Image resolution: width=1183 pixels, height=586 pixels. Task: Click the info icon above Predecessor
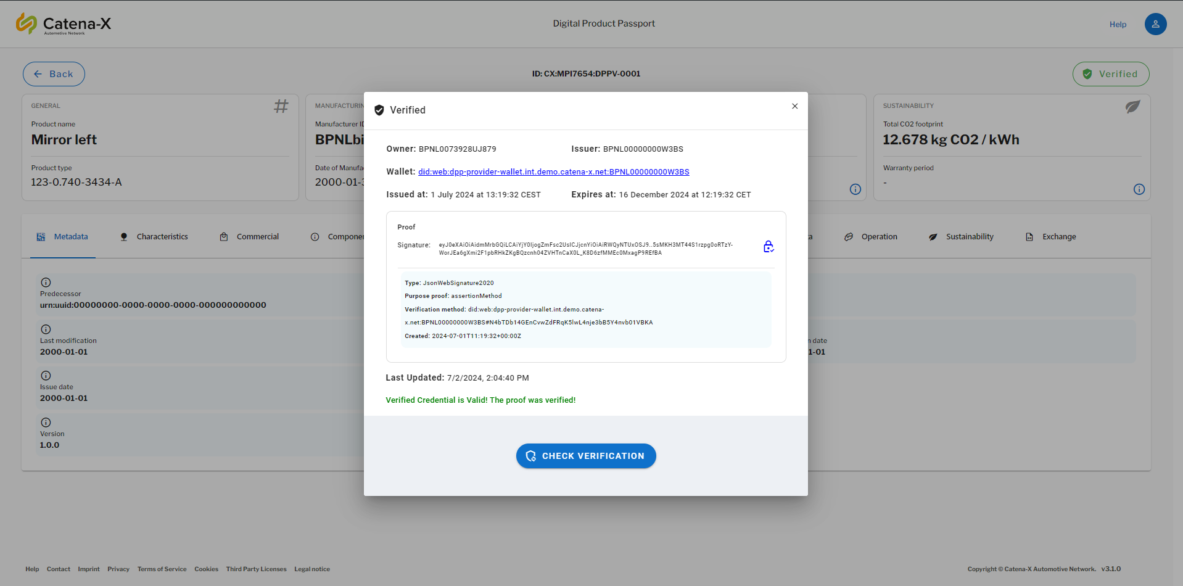click(46, 283)
